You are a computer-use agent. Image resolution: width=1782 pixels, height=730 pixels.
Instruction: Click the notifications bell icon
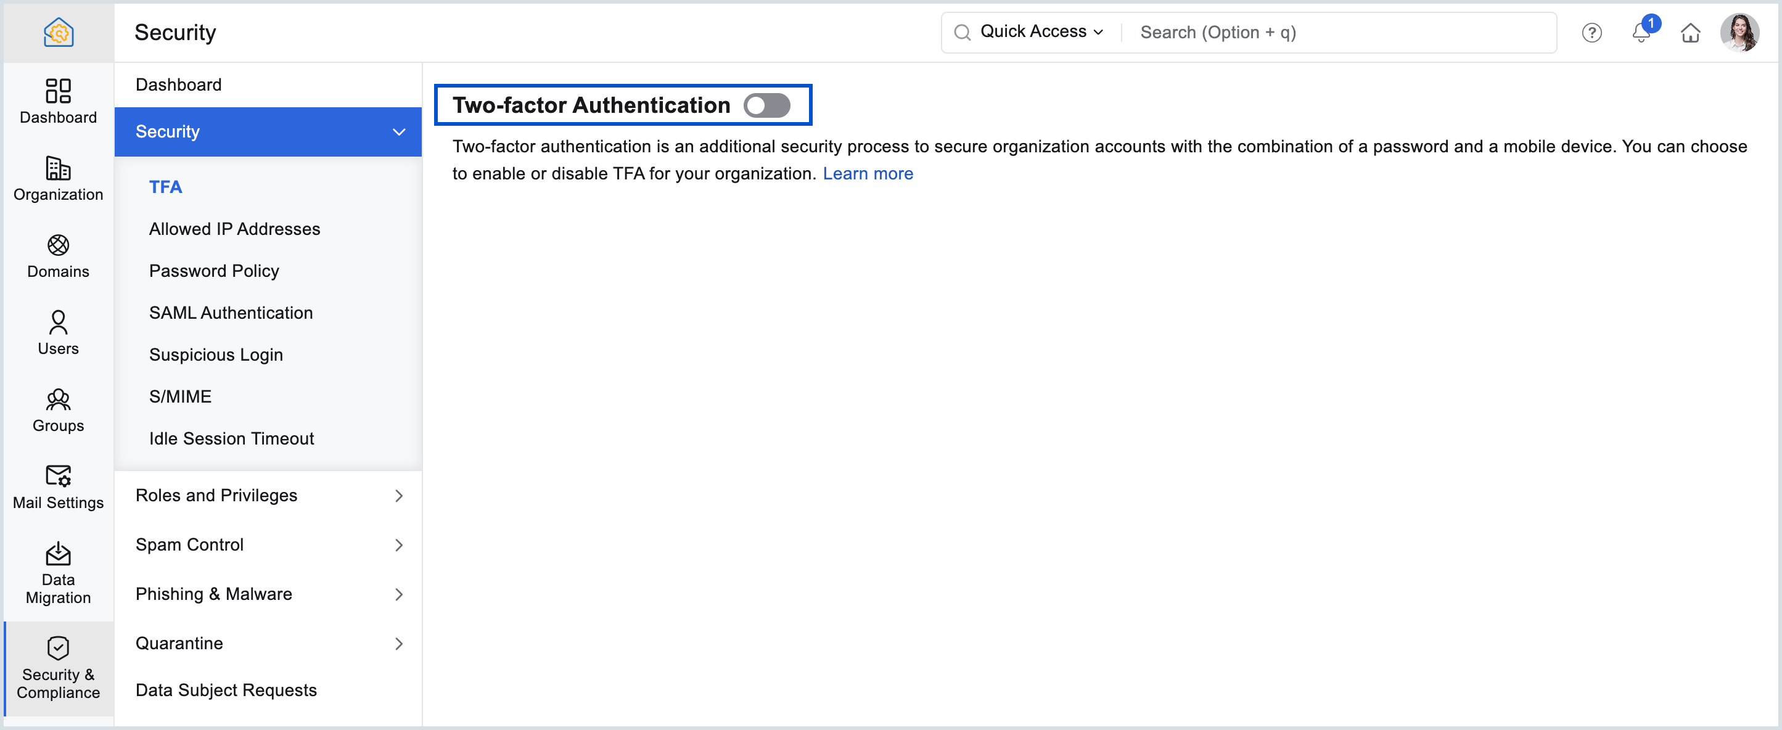click(1641, 33)
